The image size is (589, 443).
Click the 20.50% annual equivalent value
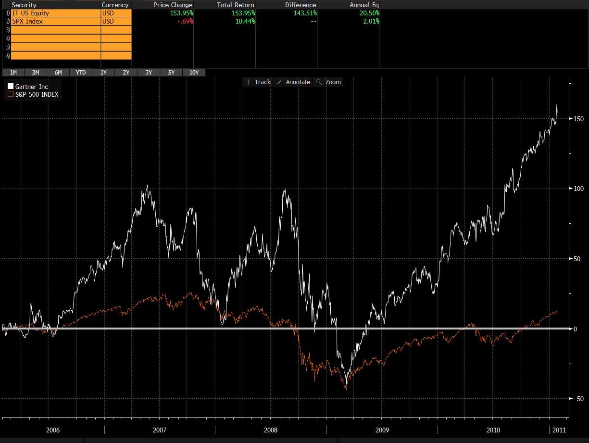point(369,13)
